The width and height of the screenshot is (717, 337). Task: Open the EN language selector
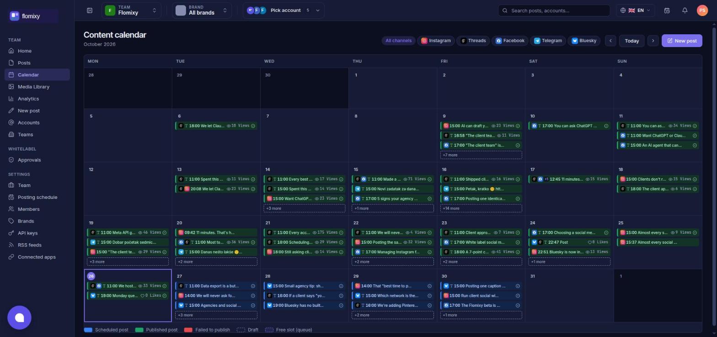point(636,11)
